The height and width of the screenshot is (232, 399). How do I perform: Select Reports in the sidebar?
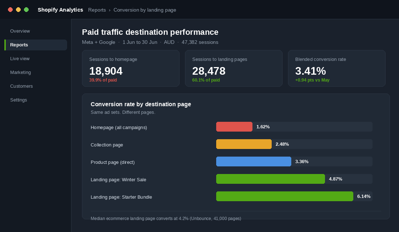coord(36,45)
